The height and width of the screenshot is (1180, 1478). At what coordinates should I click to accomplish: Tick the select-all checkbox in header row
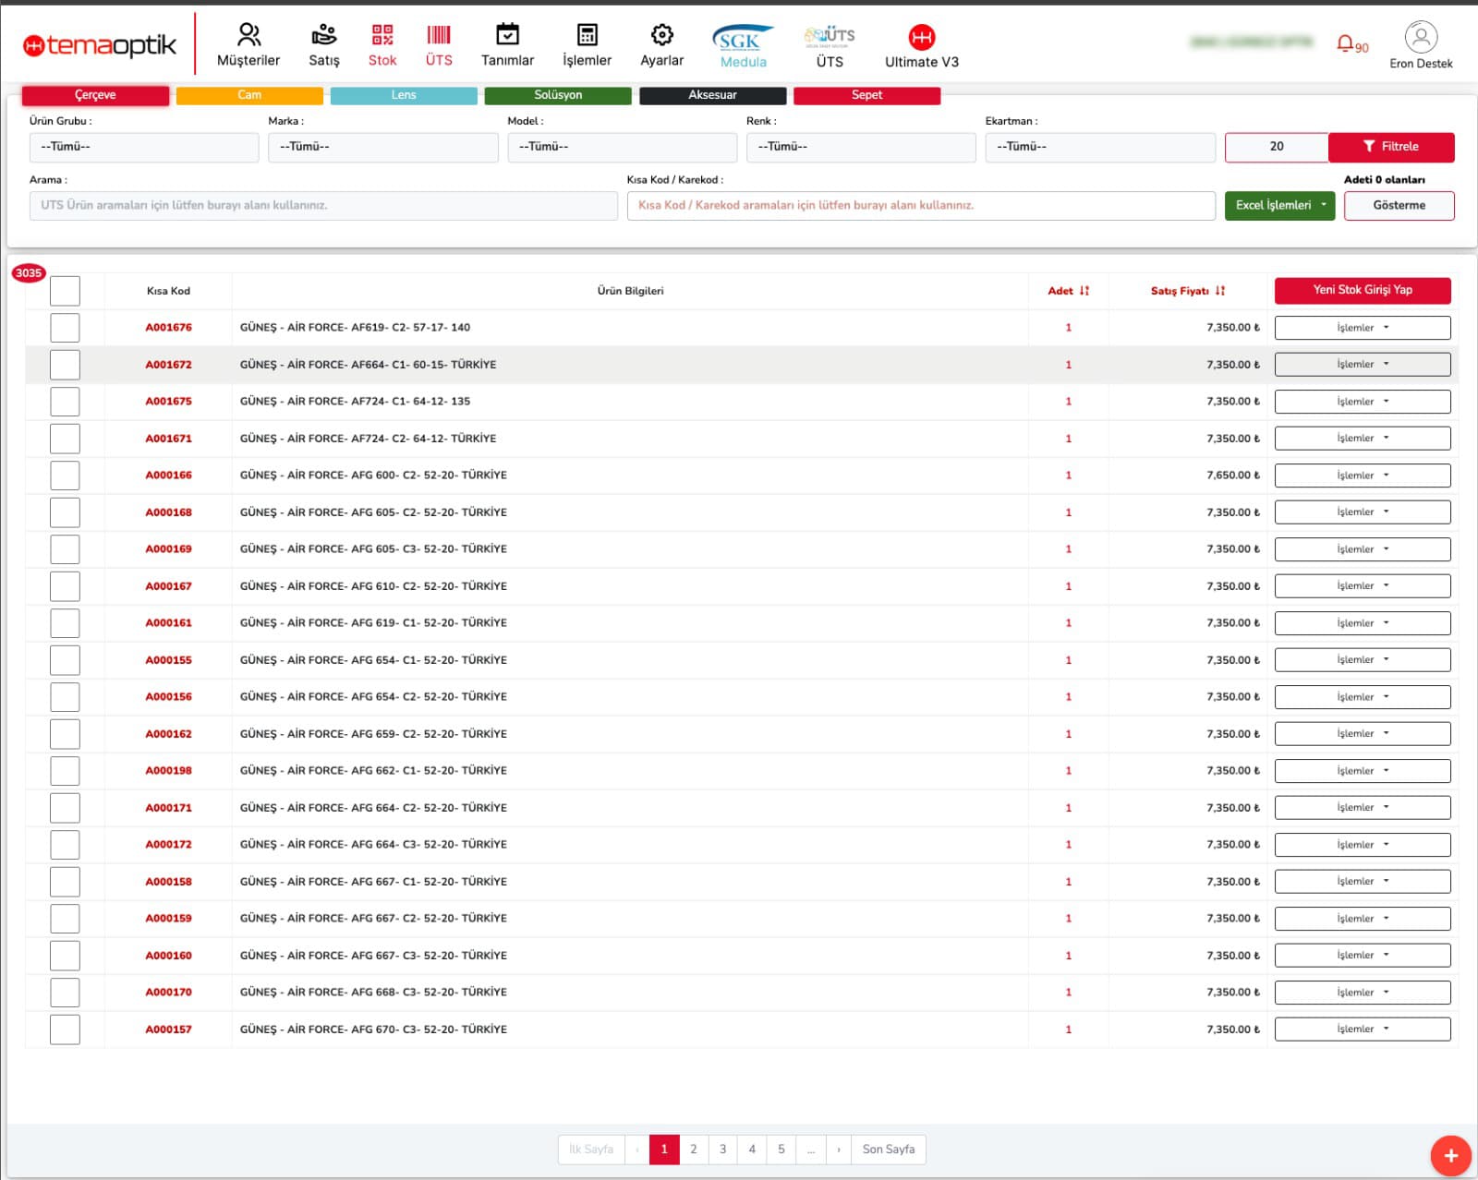65,291
